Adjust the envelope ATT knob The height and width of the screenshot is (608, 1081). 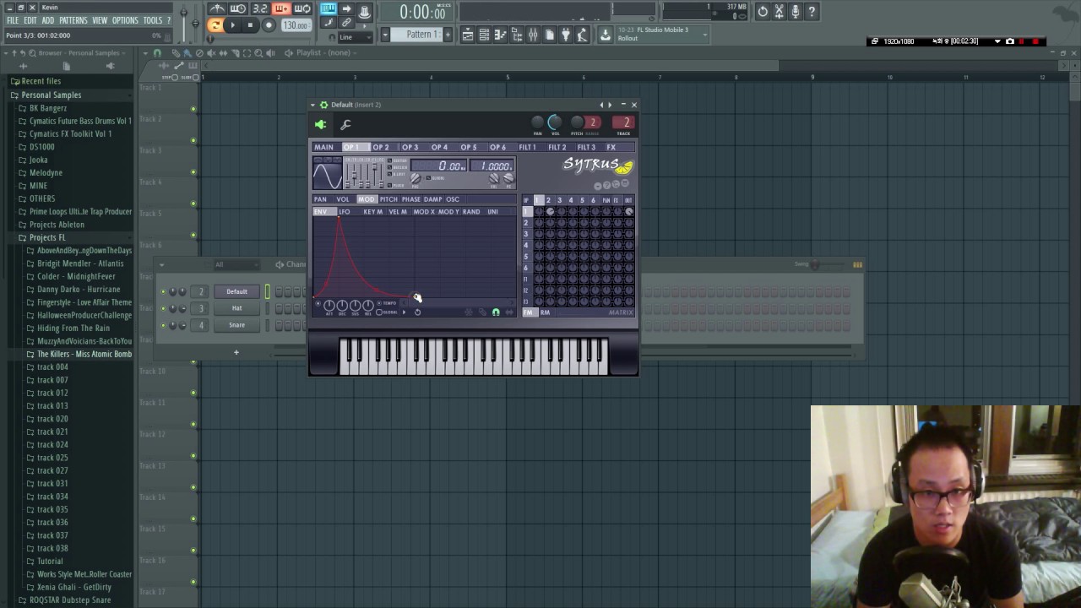click(x=329, y=305)
